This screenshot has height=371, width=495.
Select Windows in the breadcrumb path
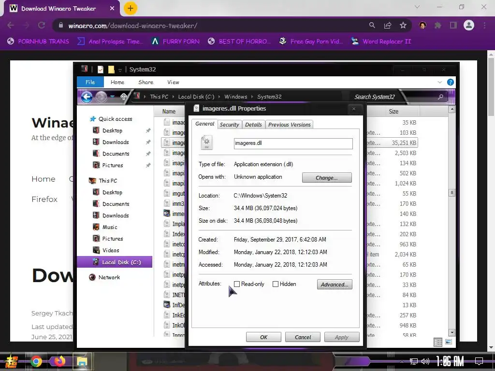[x=236, y=97]
